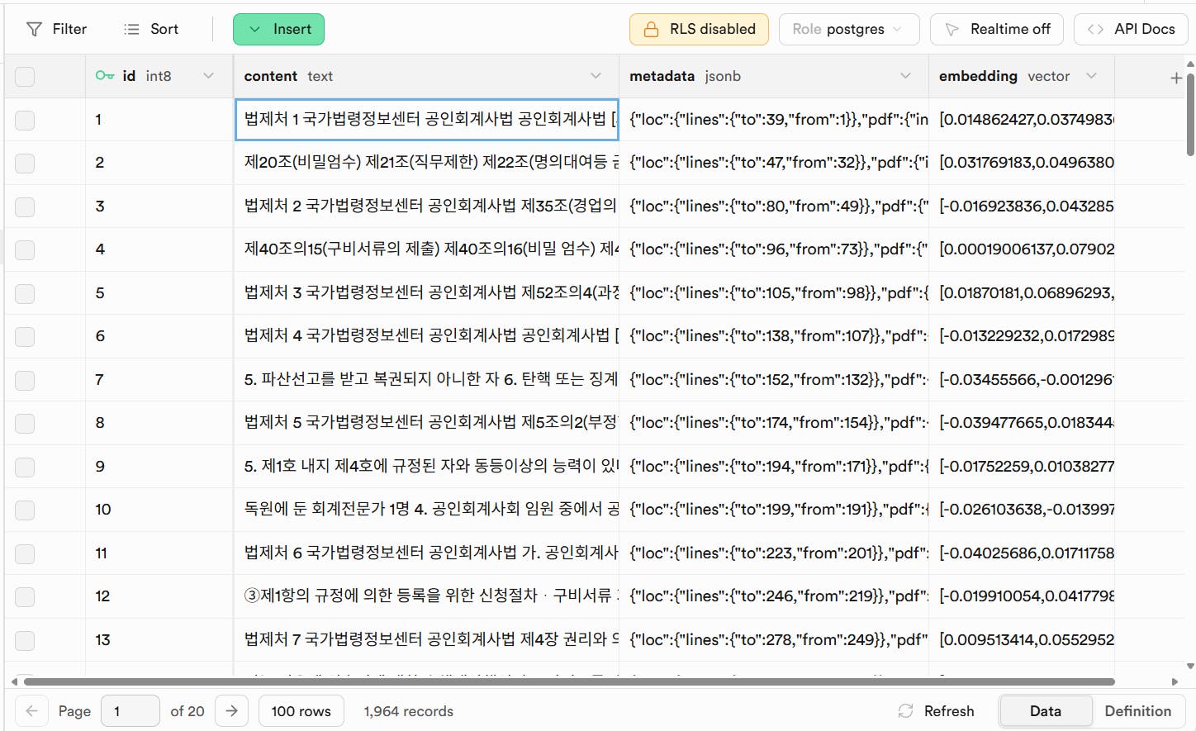Click the content cell of row 1
The height and width of the screenshot is (731, 1196).
[427, 120]
